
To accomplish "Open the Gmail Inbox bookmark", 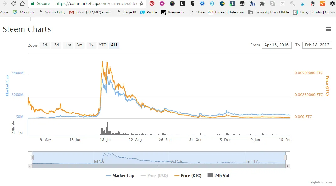I will pyautogui.click(x=91, y=12).
